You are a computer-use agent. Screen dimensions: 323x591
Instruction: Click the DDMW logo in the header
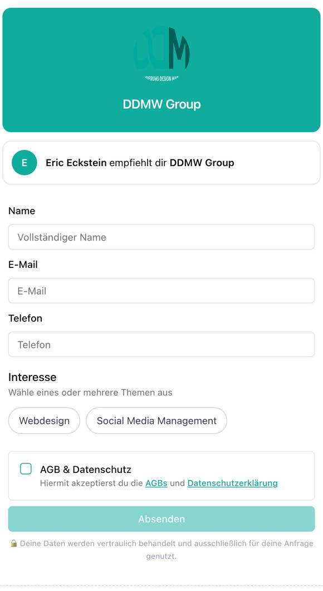click(161, 53)
